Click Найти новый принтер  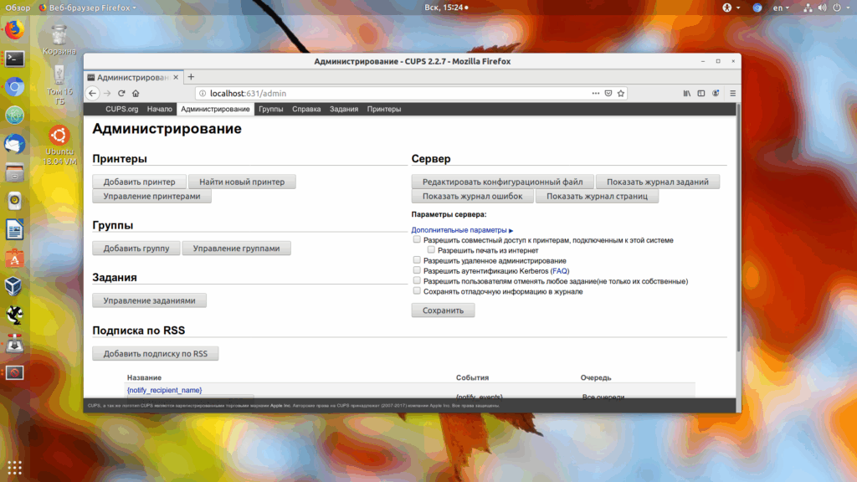pyautogui.click(x=242, y=182)
